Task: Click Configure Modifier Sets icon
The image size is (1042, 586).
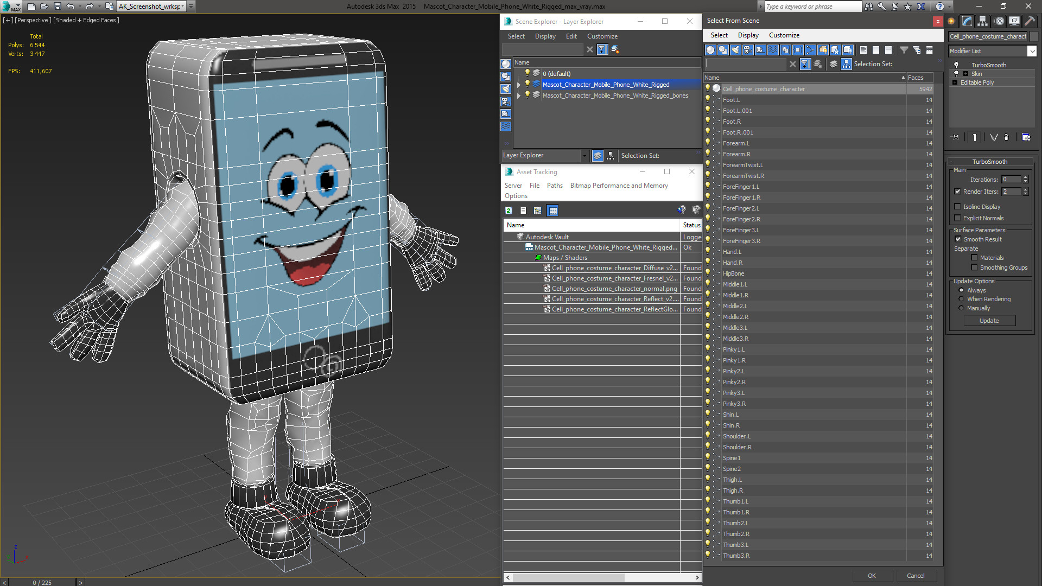Action: click(x=1026, y=137)
